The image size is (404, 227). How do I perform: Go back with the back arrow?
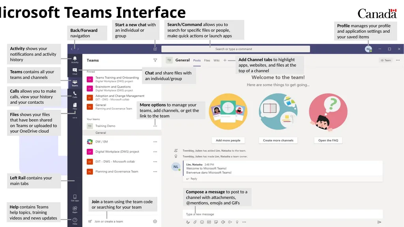click(72, 49)
